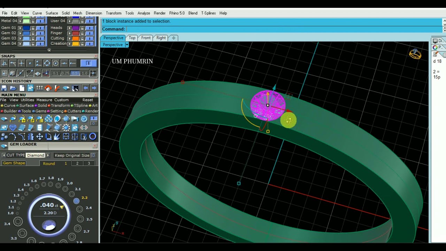Click the New document icon in Icon History
This screenshot has height=251, width=446.
(22, 88)
